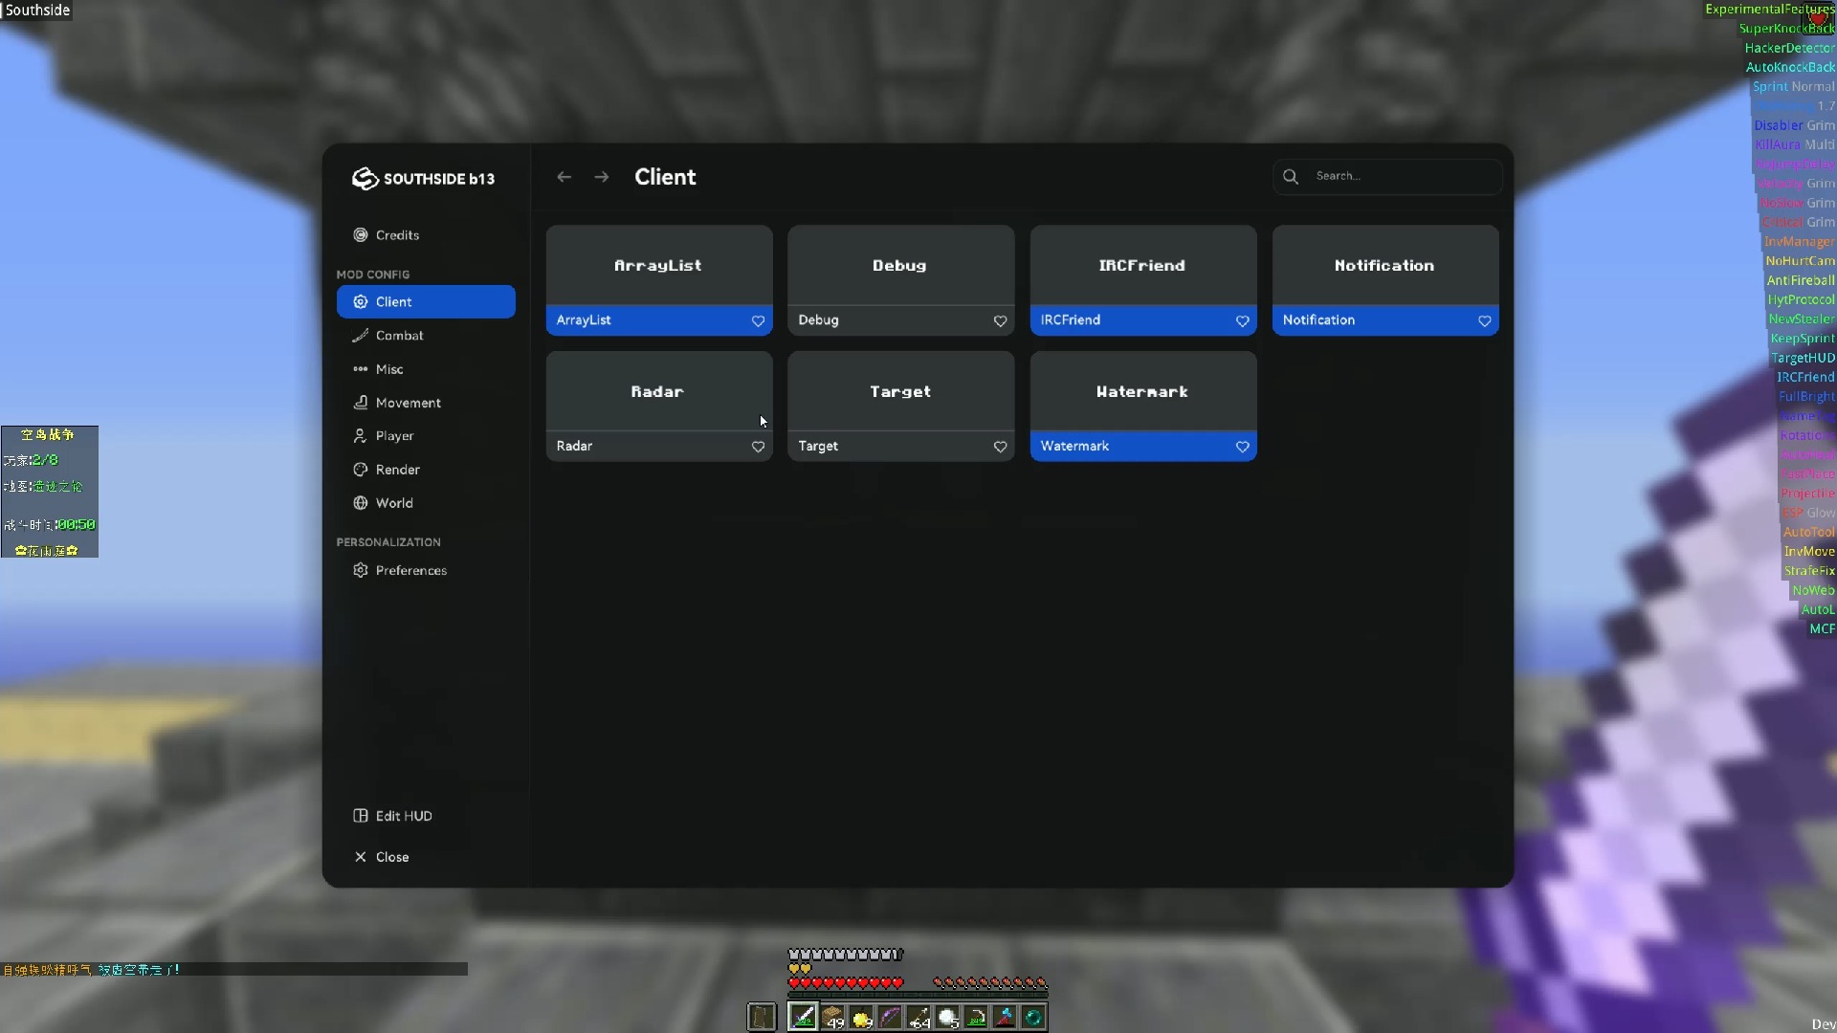This screenshot has height=1033, width=1837.
Task: Open the Misc category
Action: [x=426, y=369]
